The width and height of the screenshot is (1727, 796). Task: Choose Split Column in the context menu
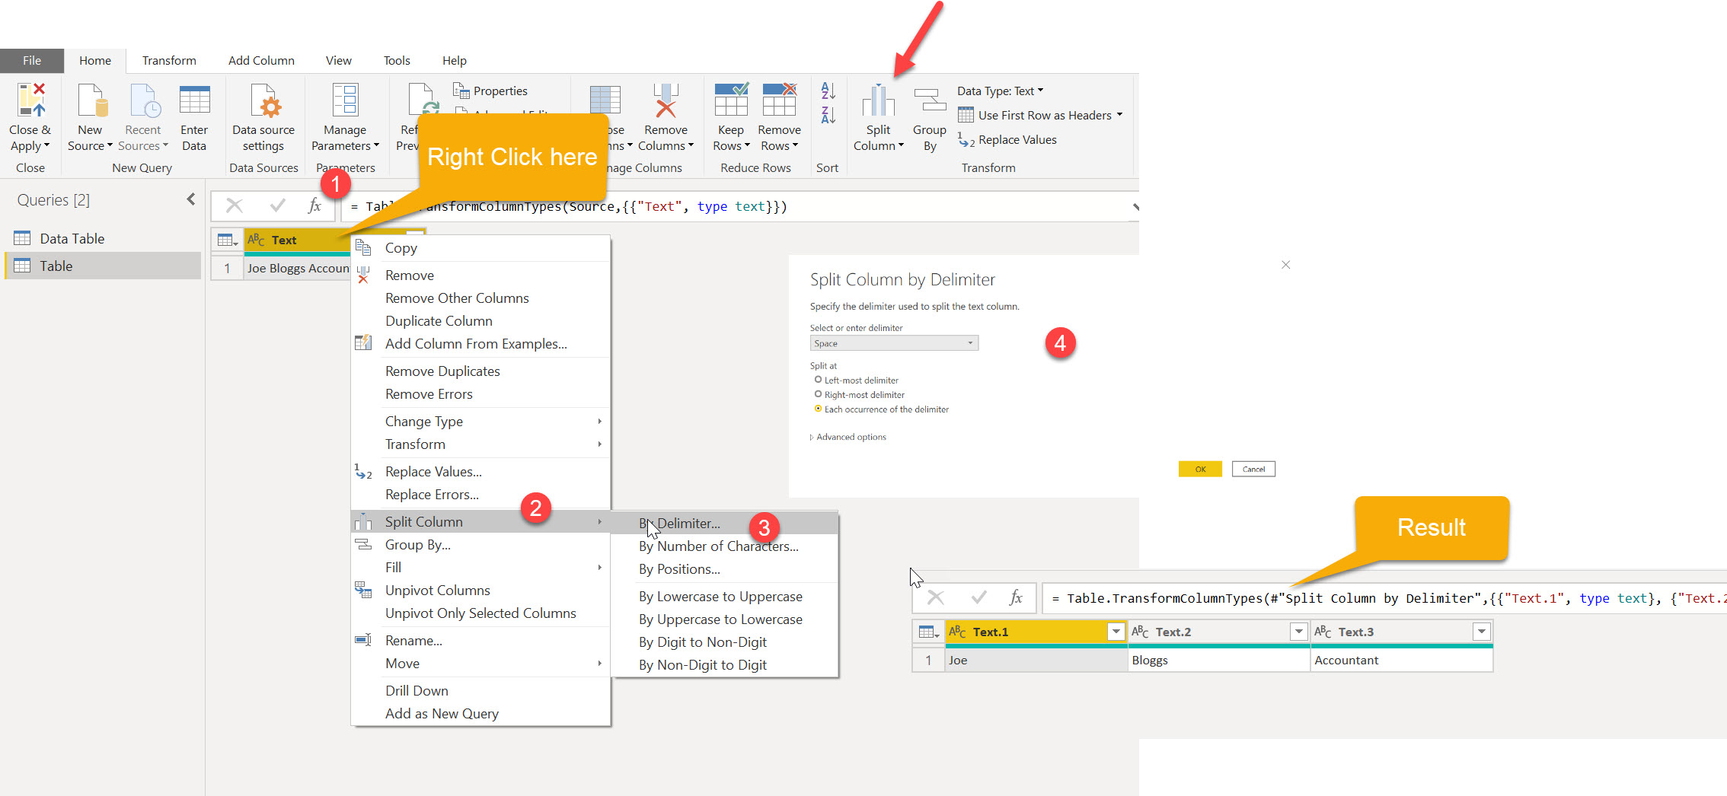[480, 522]
